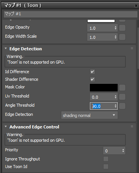This screenshot has width=139, height=173.
Task: Click the black Mask Color swatch
Action: [x=104, y=88]
